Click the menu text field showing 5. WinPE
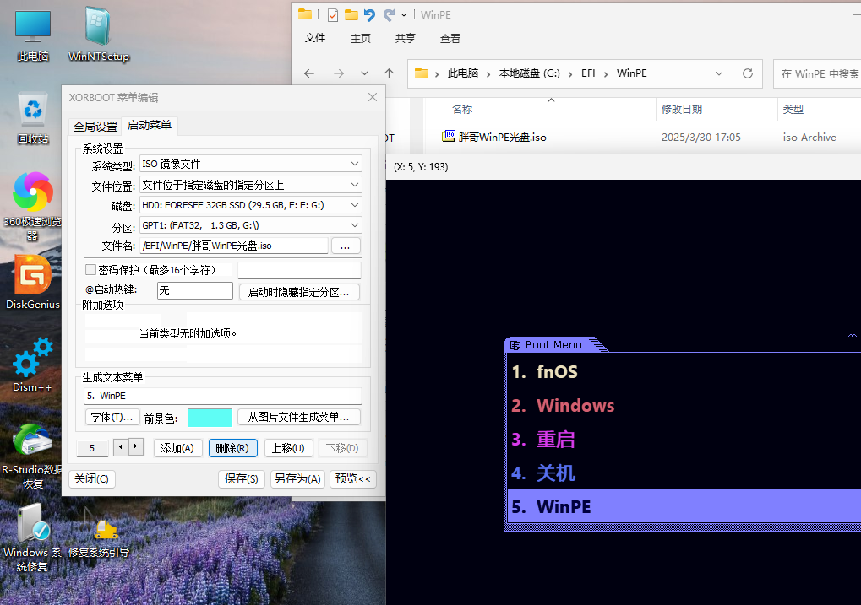This screenshot has width=861, height=605. pyautogui.click(x=223, y=396)
